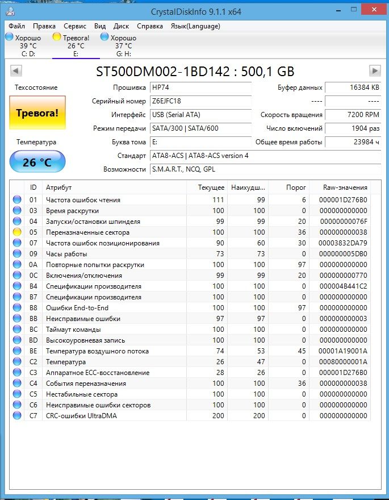
Task: Click the 26 °C temperature button
Action: [x=37, y=162]
